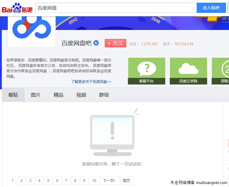Viewport: 229px width, 187px height.
Task: Click the post count 59,734,318
Action: coord(184,44)
